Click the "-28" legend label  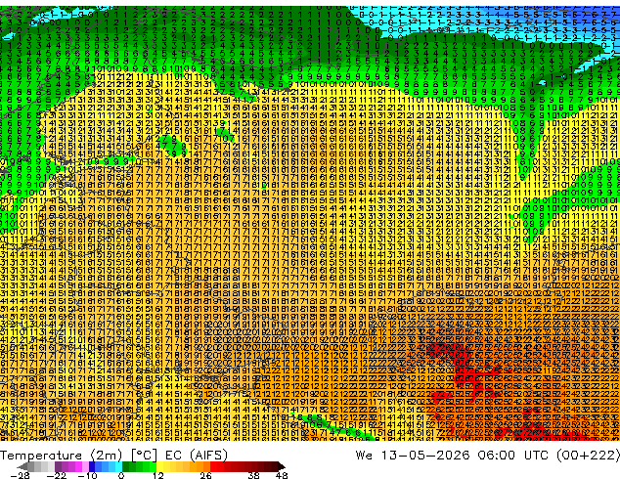tap(20, 475)
